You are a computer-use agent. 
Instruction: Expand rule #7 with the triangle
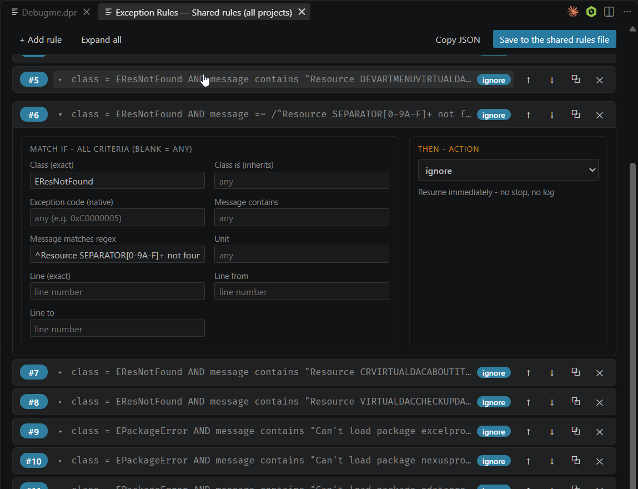(x=60, y=372)
